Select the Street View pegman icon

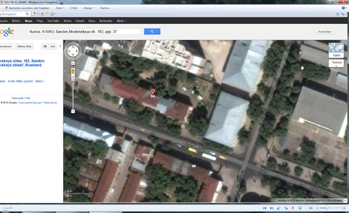(x=73, y=71)
